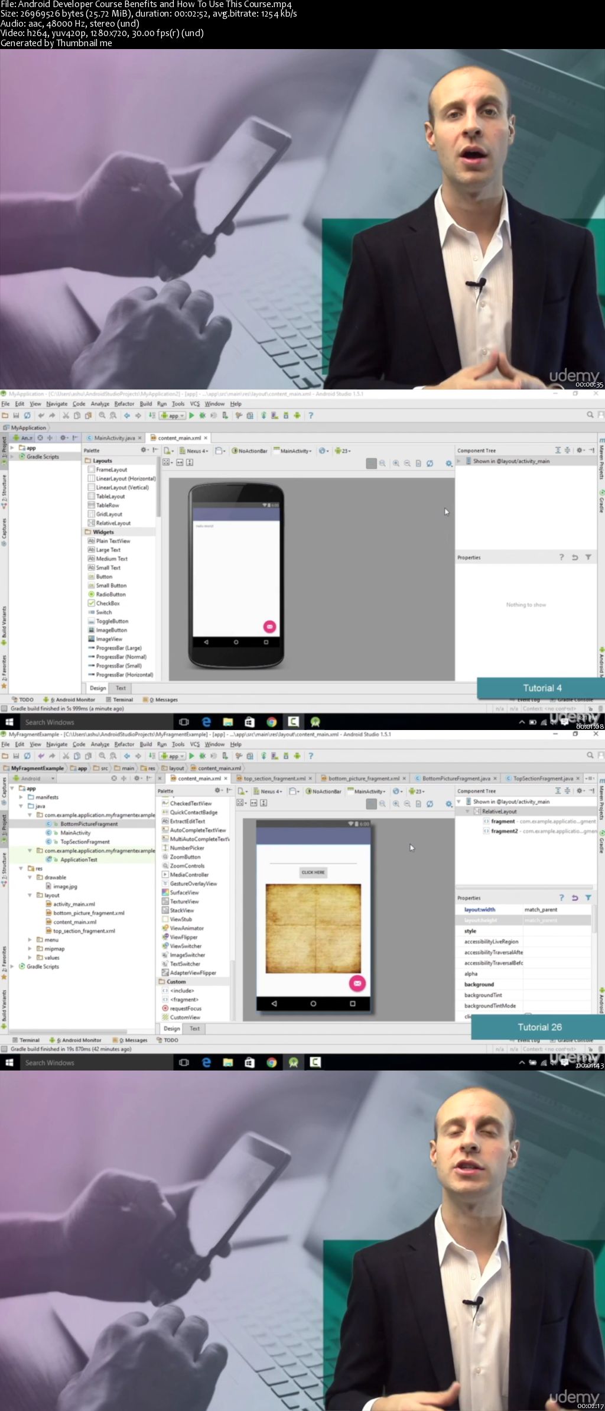Switch to Text tab in MyApplication editor
Screen dimensions: 605x1411
tap(121, 688)
